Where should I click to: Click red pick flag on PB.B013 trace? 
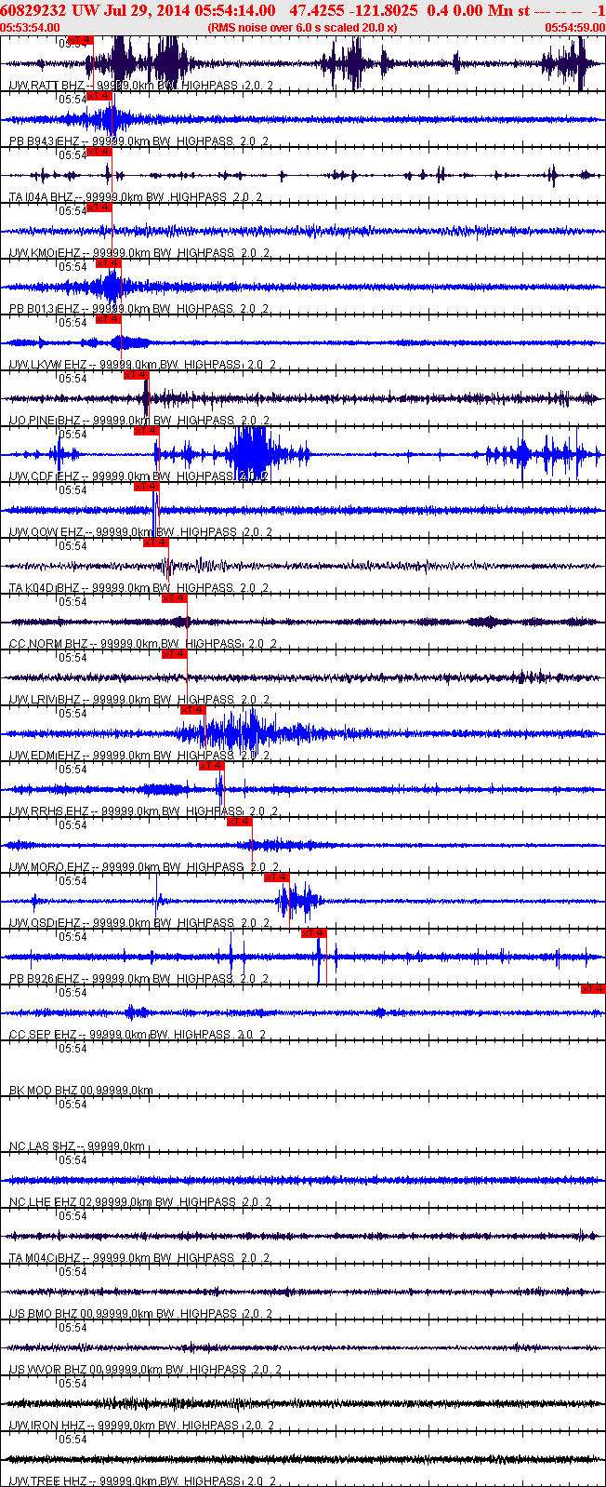(x=109, y=263)
